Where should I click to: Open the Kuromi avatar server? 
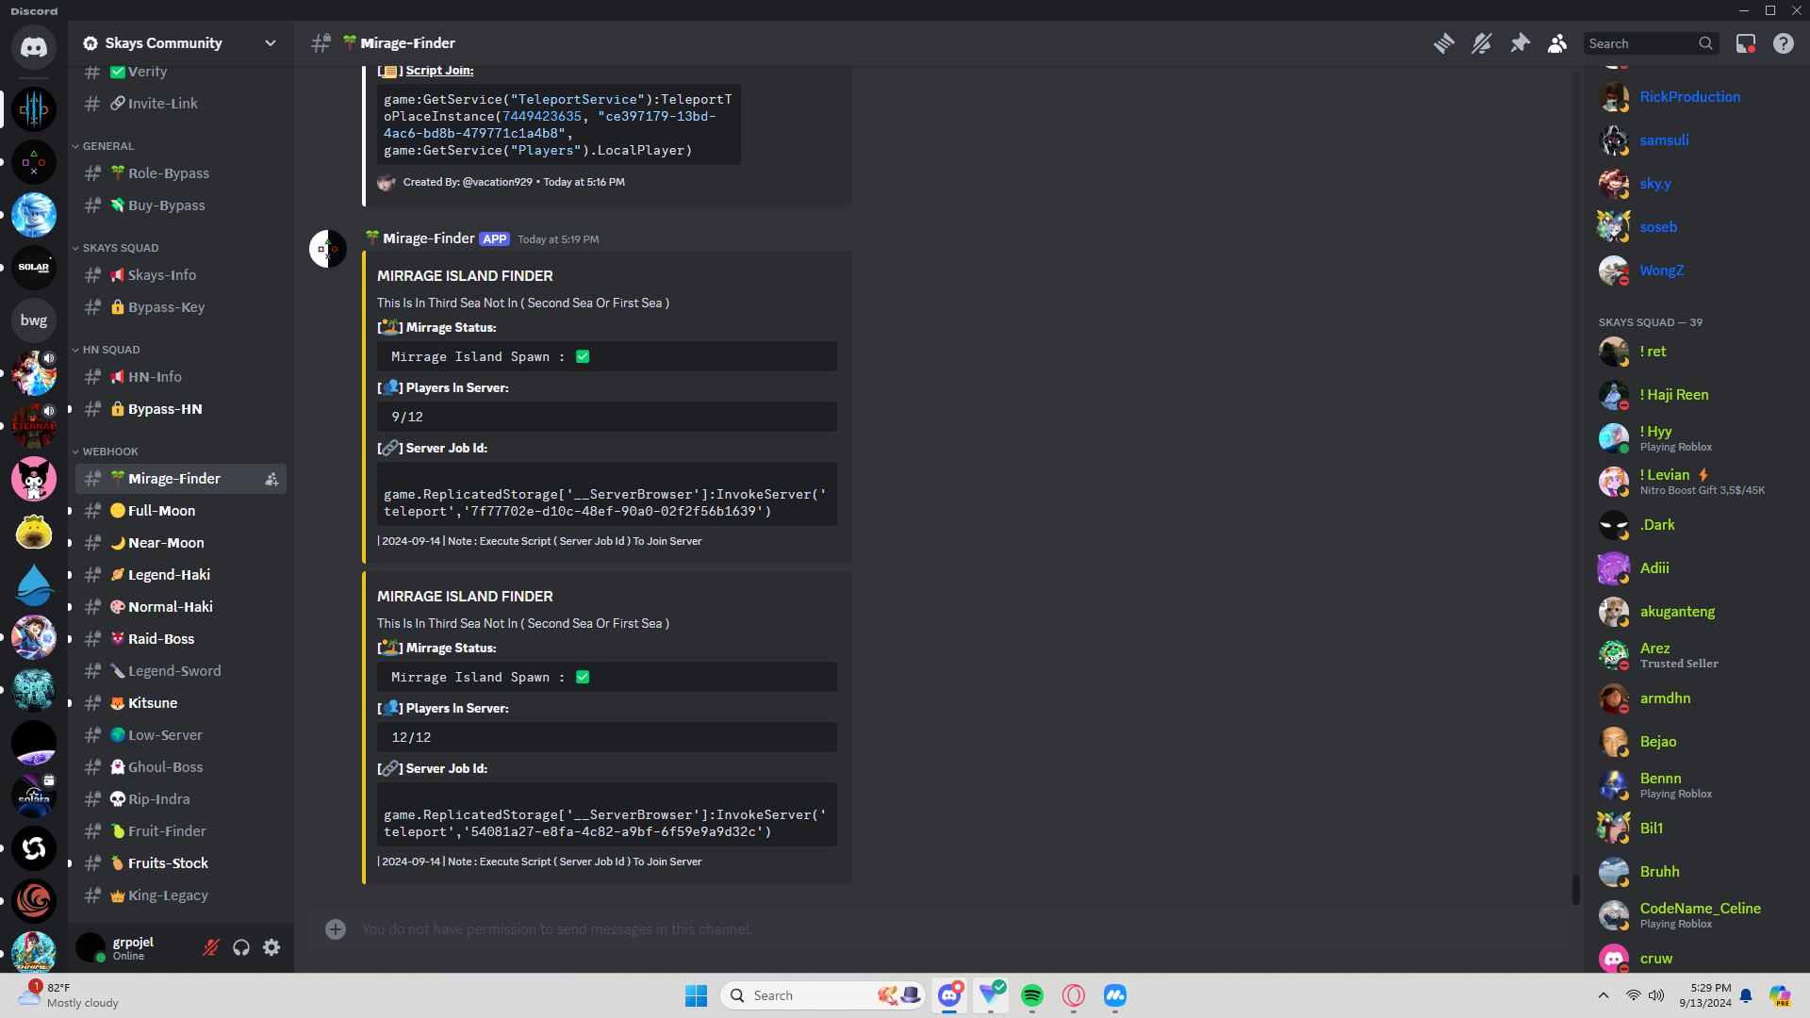34,479
